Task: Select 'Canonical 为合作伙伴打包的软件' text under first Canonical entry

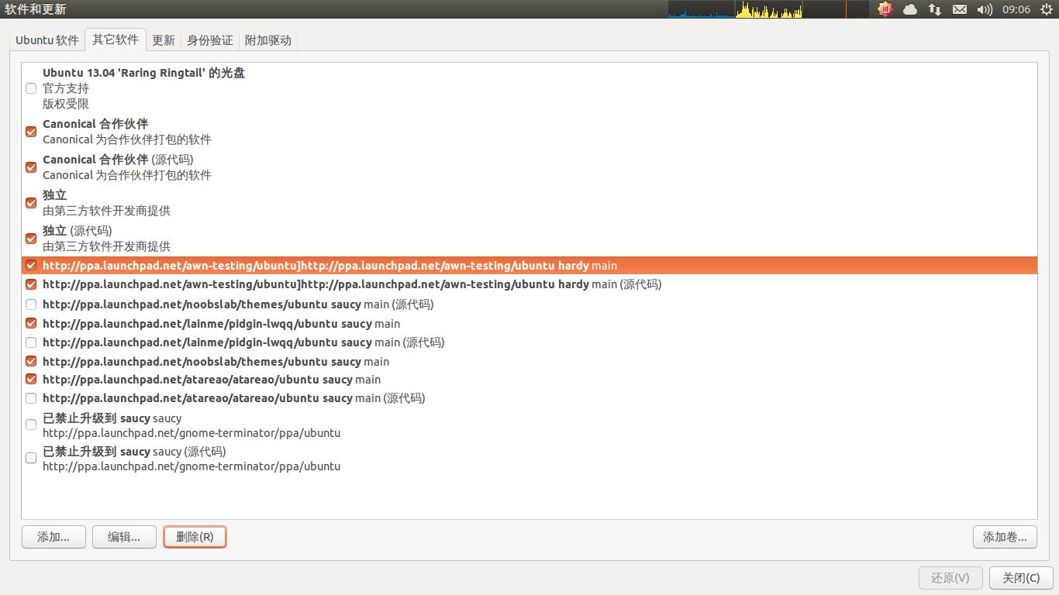Action: pos(127,139)
